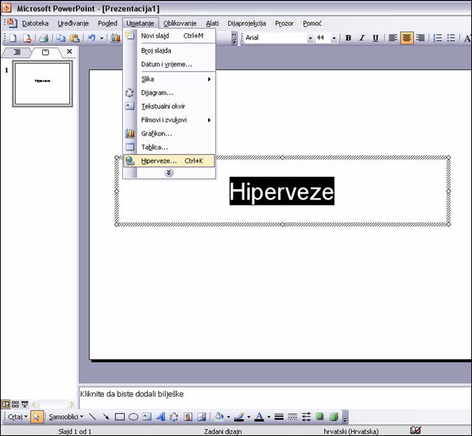
Task: Choose Tekstualni okvir menu entry
Action: click(x=169, y=106)
